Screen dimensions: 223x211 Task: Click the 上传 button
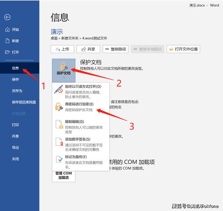tap(62, 49)
